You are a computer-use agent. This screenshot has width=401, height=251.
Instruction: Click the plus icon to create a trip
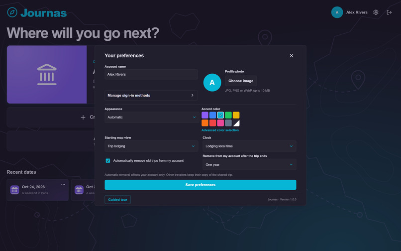click(83, 118)
